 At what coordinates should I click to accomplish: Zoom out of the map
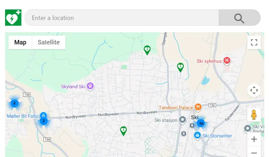tap(254, 153)
